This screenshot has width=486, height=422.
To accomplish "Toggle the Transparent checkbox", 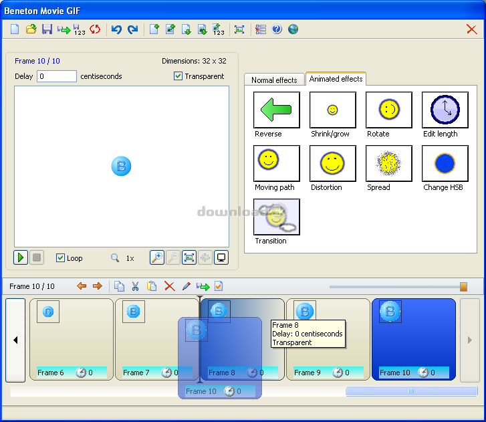I will [178, 76].
